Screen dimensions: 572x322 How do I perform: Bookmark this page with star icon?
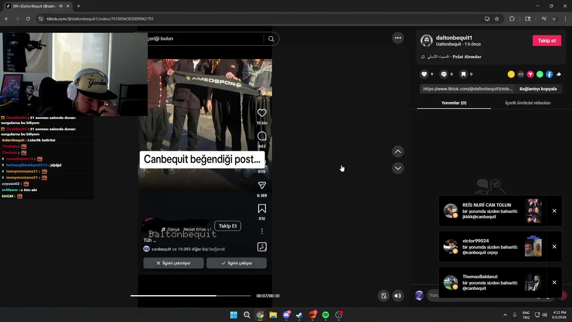(x=497, y=19)
